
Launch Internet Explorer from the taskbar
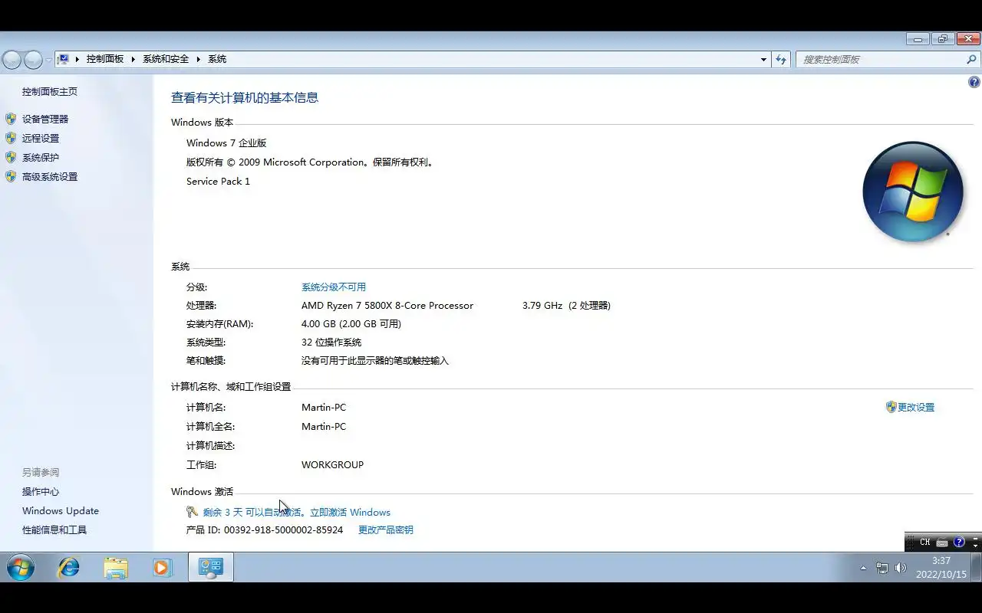click(69, 568)
